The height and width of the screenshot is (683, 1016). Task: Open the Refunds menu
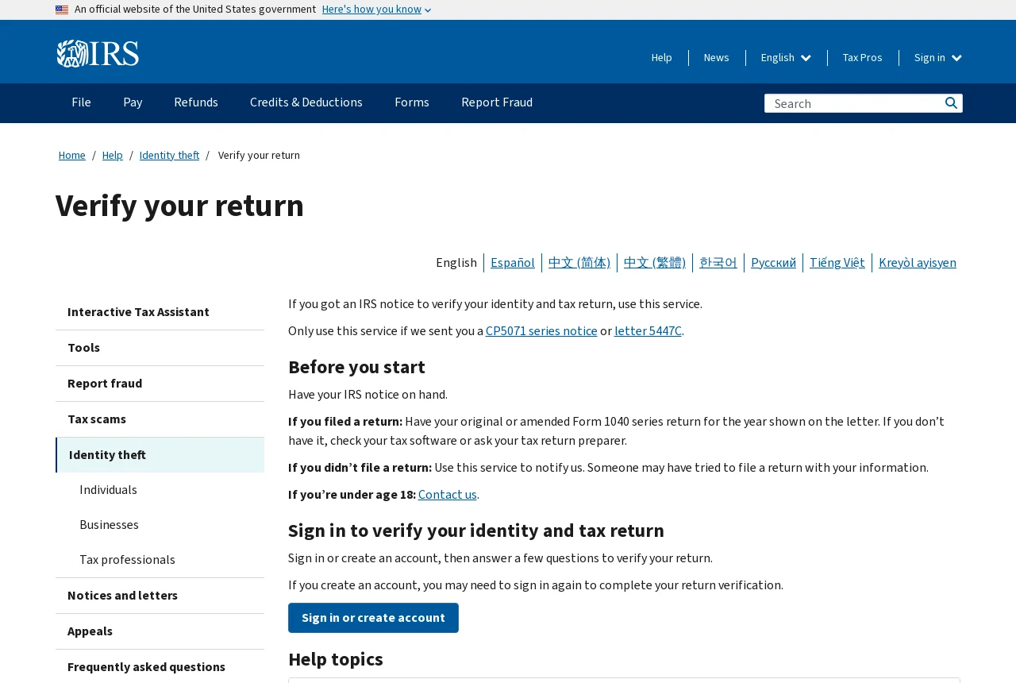[196, 102]
